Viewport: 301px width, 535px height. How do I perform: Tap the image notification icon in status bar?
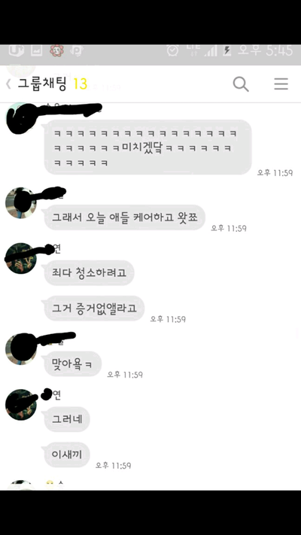click(37, 51)
